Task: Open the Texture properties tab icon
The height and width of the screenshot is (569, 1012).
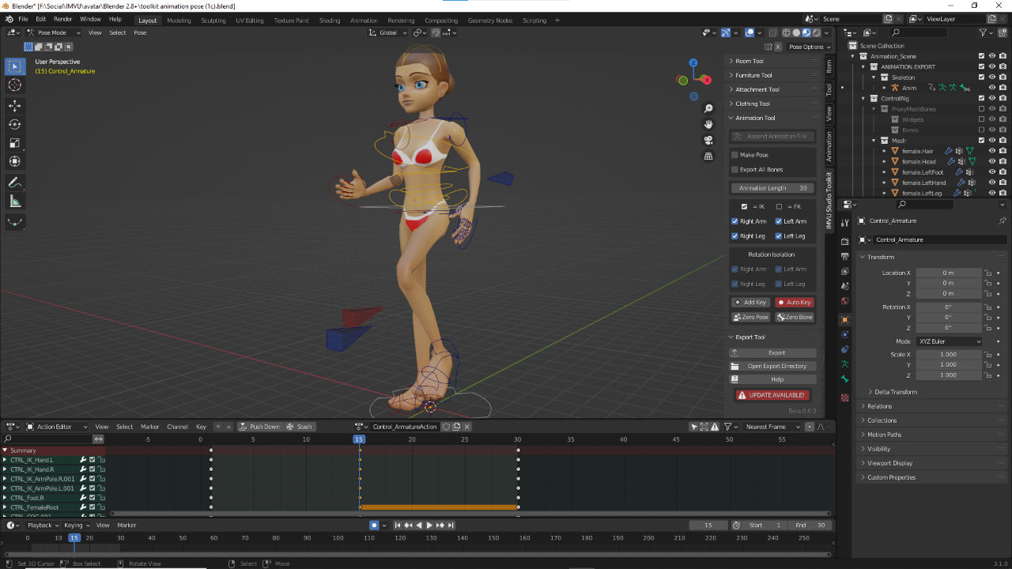Action: [x=844, y=397]
